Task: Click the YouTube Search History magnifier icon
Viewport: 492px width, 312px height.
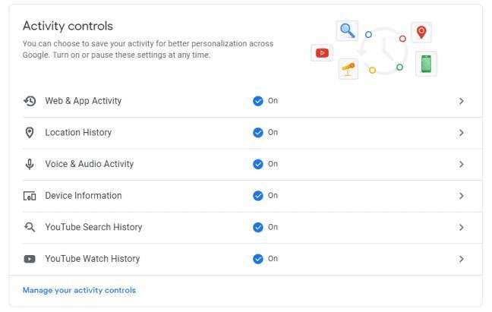Action: click(x=30, y=227)
